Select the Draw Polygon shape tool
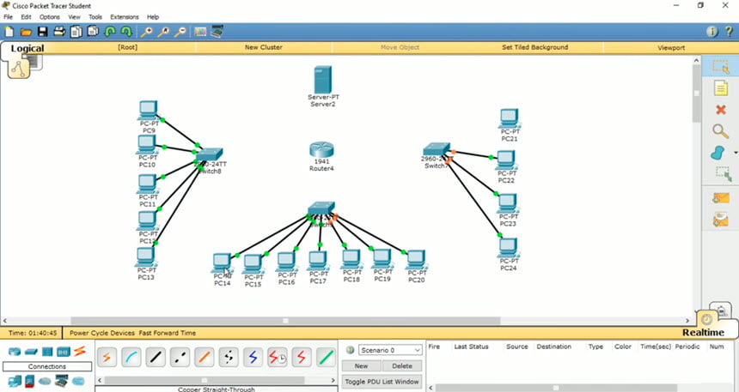Viewport: 739px width, 392px height. coord(718,153)
